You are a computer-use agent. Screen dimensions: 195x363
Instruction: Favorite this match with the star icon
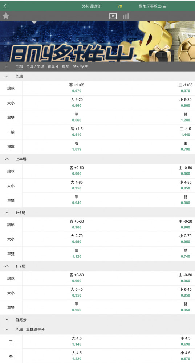point(5,16)
